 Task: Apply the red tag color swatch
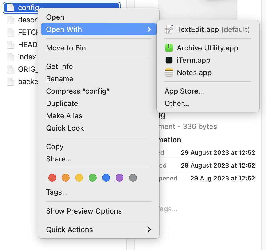click(52, 178)
